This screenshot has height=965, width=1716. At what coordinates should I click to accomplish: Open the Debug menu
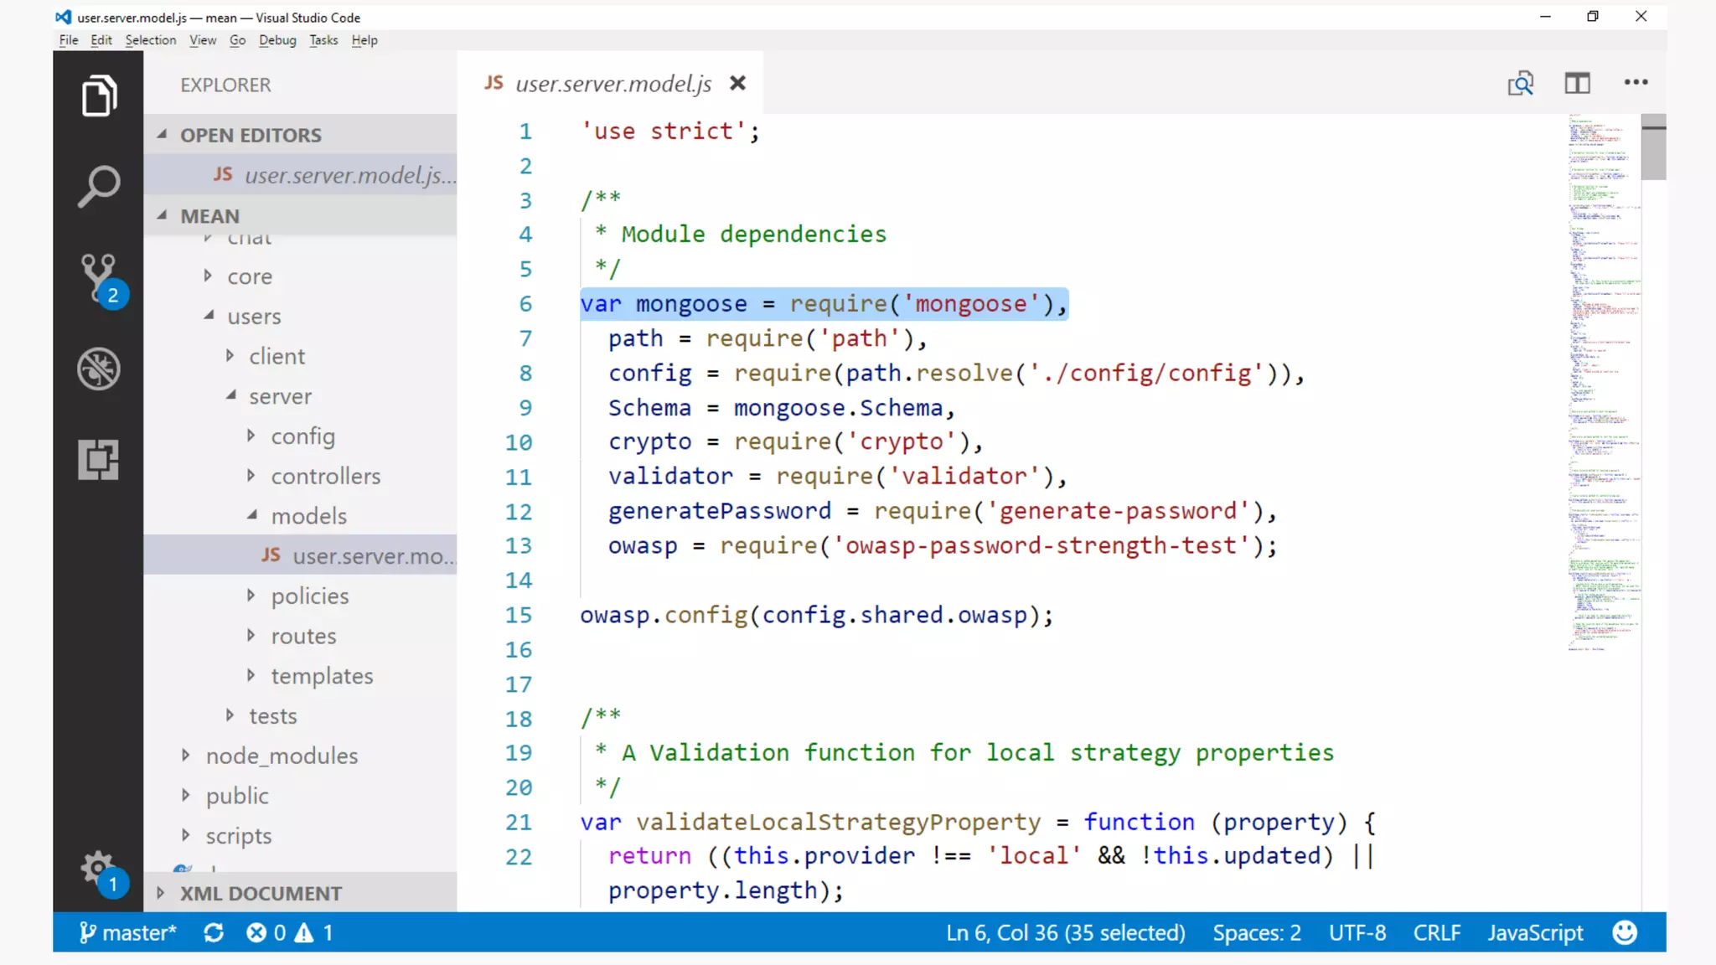coord(277,40)
